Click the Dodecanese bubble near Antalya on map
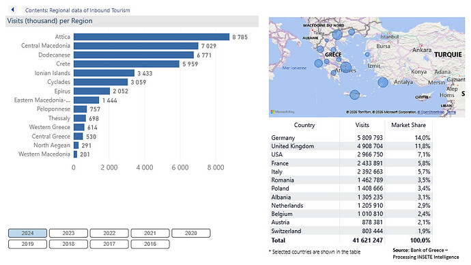 383,82
